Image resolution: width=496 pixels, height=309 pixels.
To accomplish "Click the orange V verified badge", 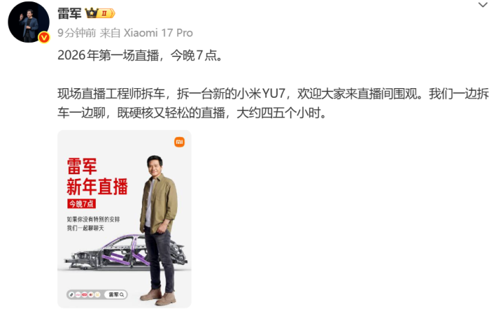I will coord(44,38).
